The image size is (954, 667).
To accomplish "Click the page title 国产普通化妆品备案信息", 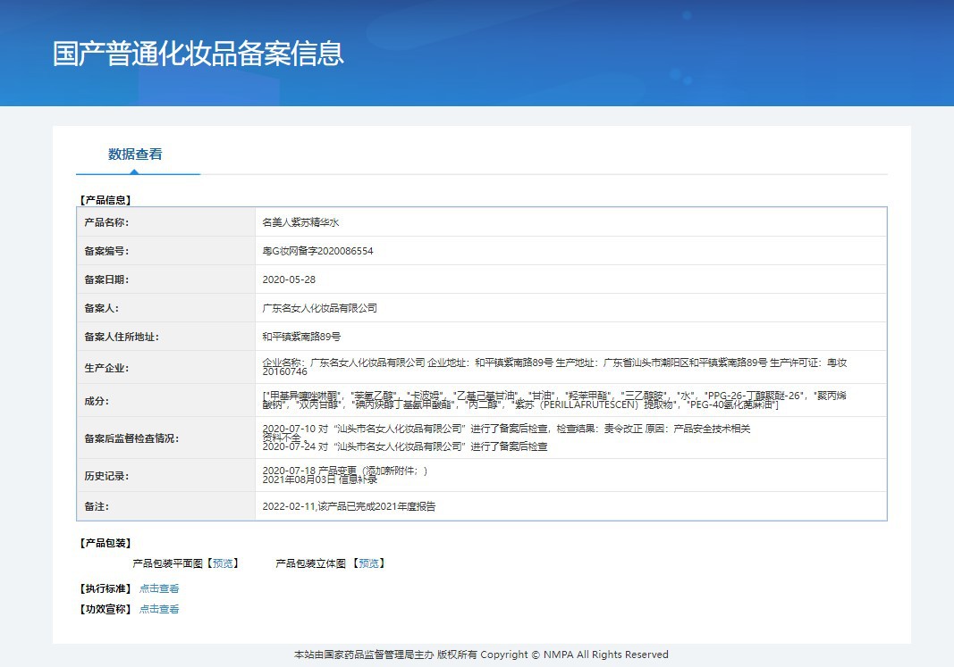I will 198,54.
